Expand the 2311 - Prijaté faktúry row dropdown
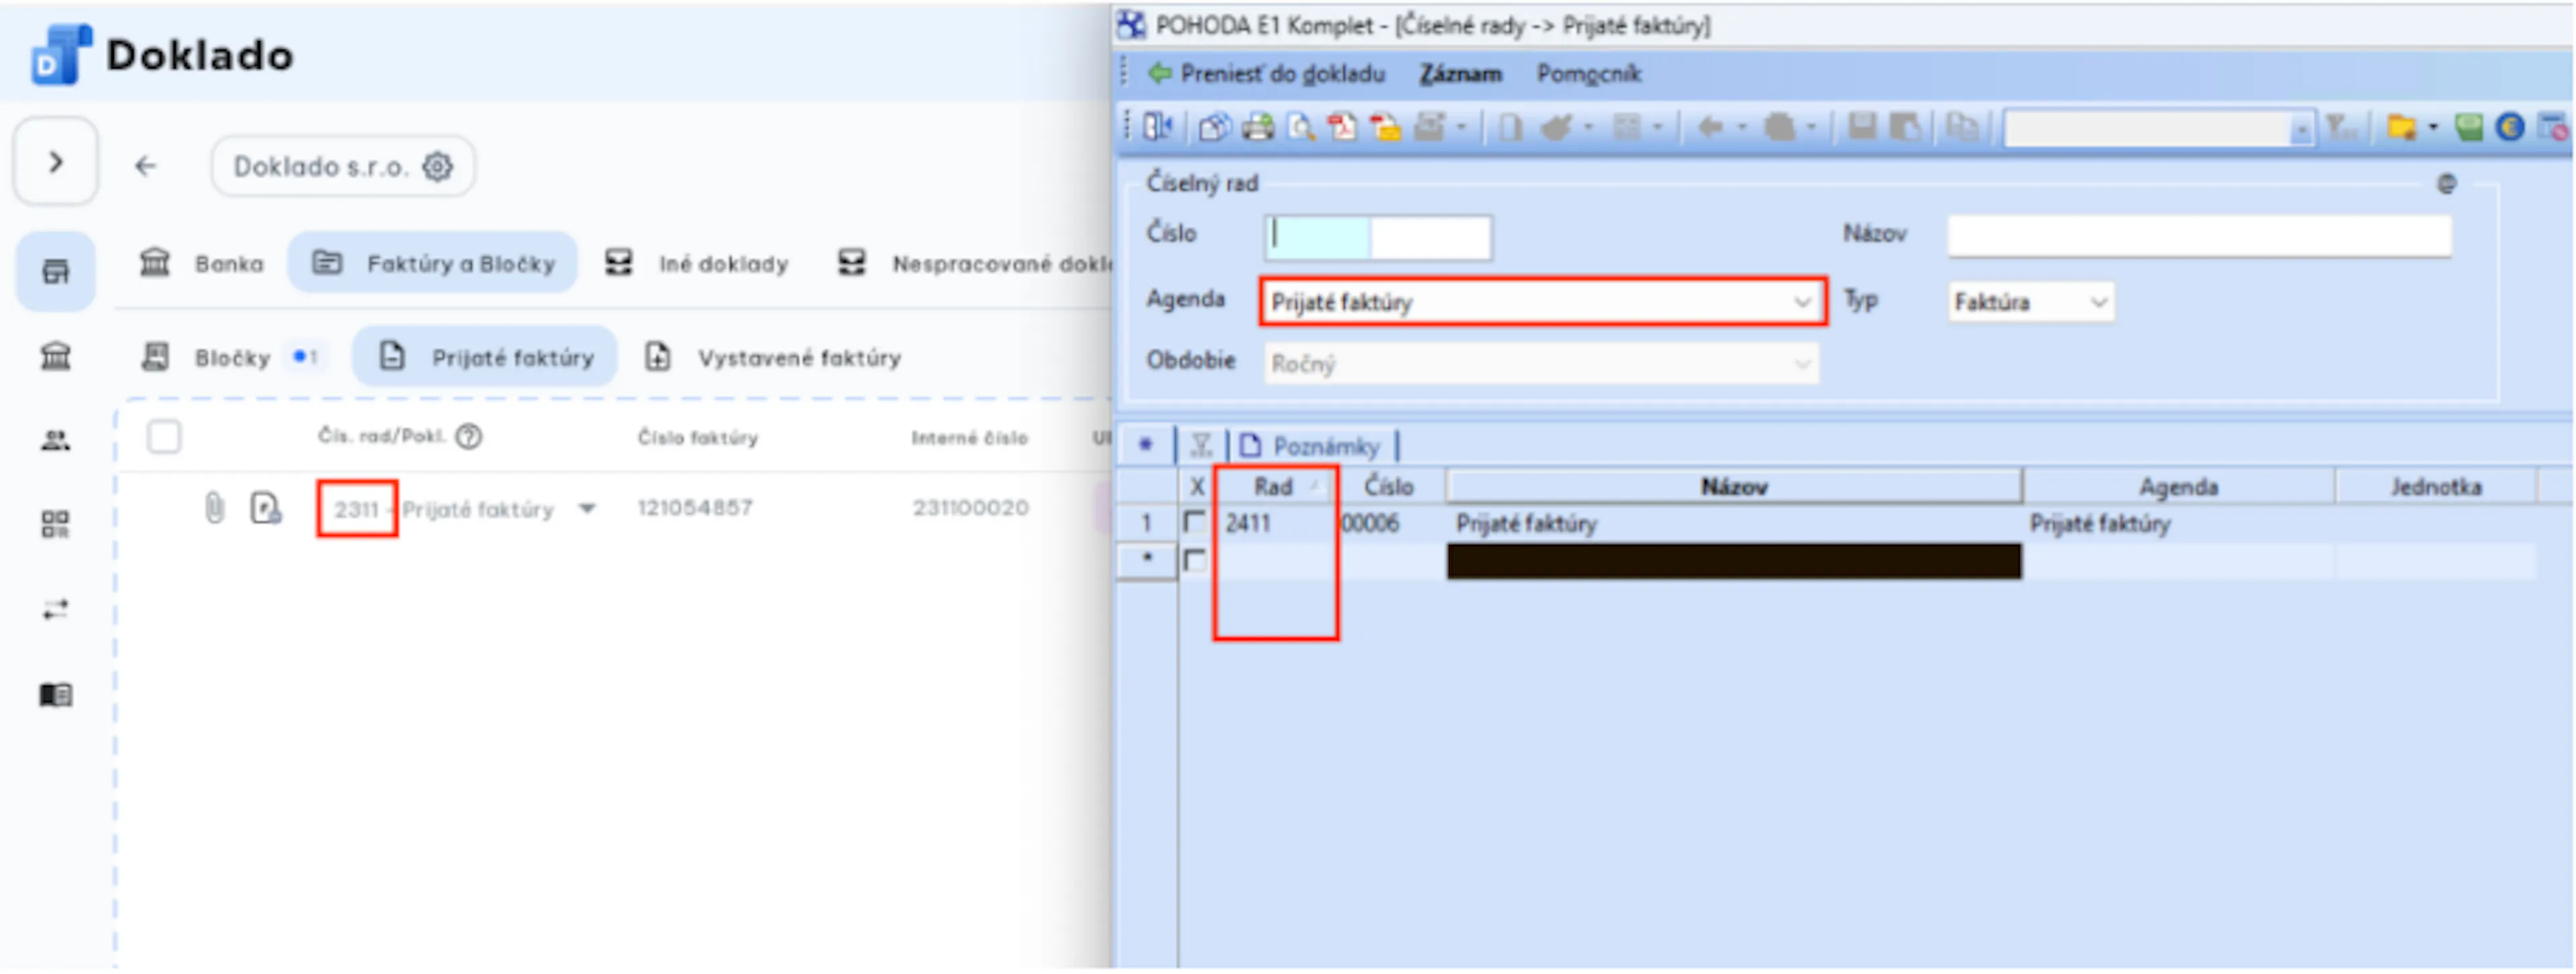This screenshot has height=974, width=2576. click(x=587, y=509)
